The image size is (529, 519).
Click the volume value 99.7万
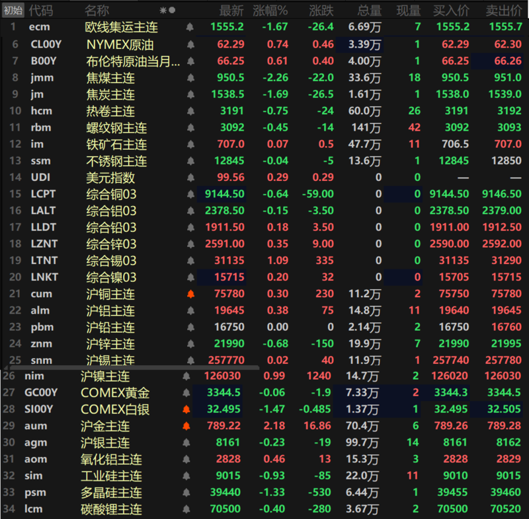point(362,442)
